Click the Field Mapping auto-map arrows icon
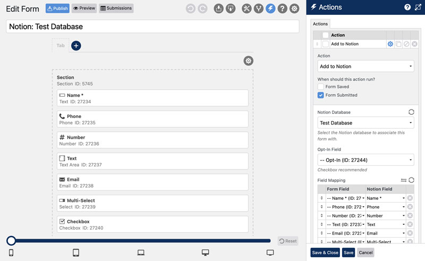 [404, 180]
